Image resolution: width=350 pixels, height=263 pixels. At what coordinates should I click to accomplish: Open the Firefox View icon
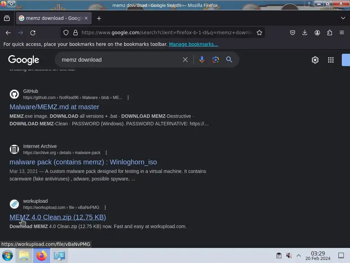coord(7,18)
